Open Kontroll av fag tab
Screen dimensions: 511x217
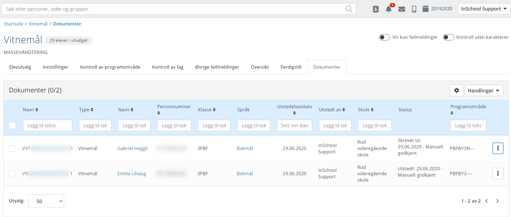tap(168, 67)
